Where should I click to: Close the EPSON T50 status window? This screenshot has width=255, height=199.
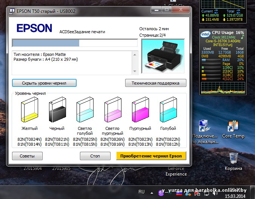pyautogui.click(x=181, y=10)
